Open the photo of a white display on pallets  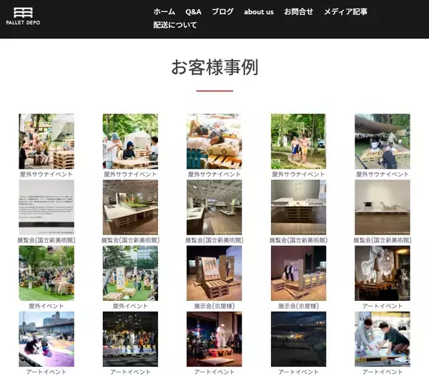click(x=298, y=207)
